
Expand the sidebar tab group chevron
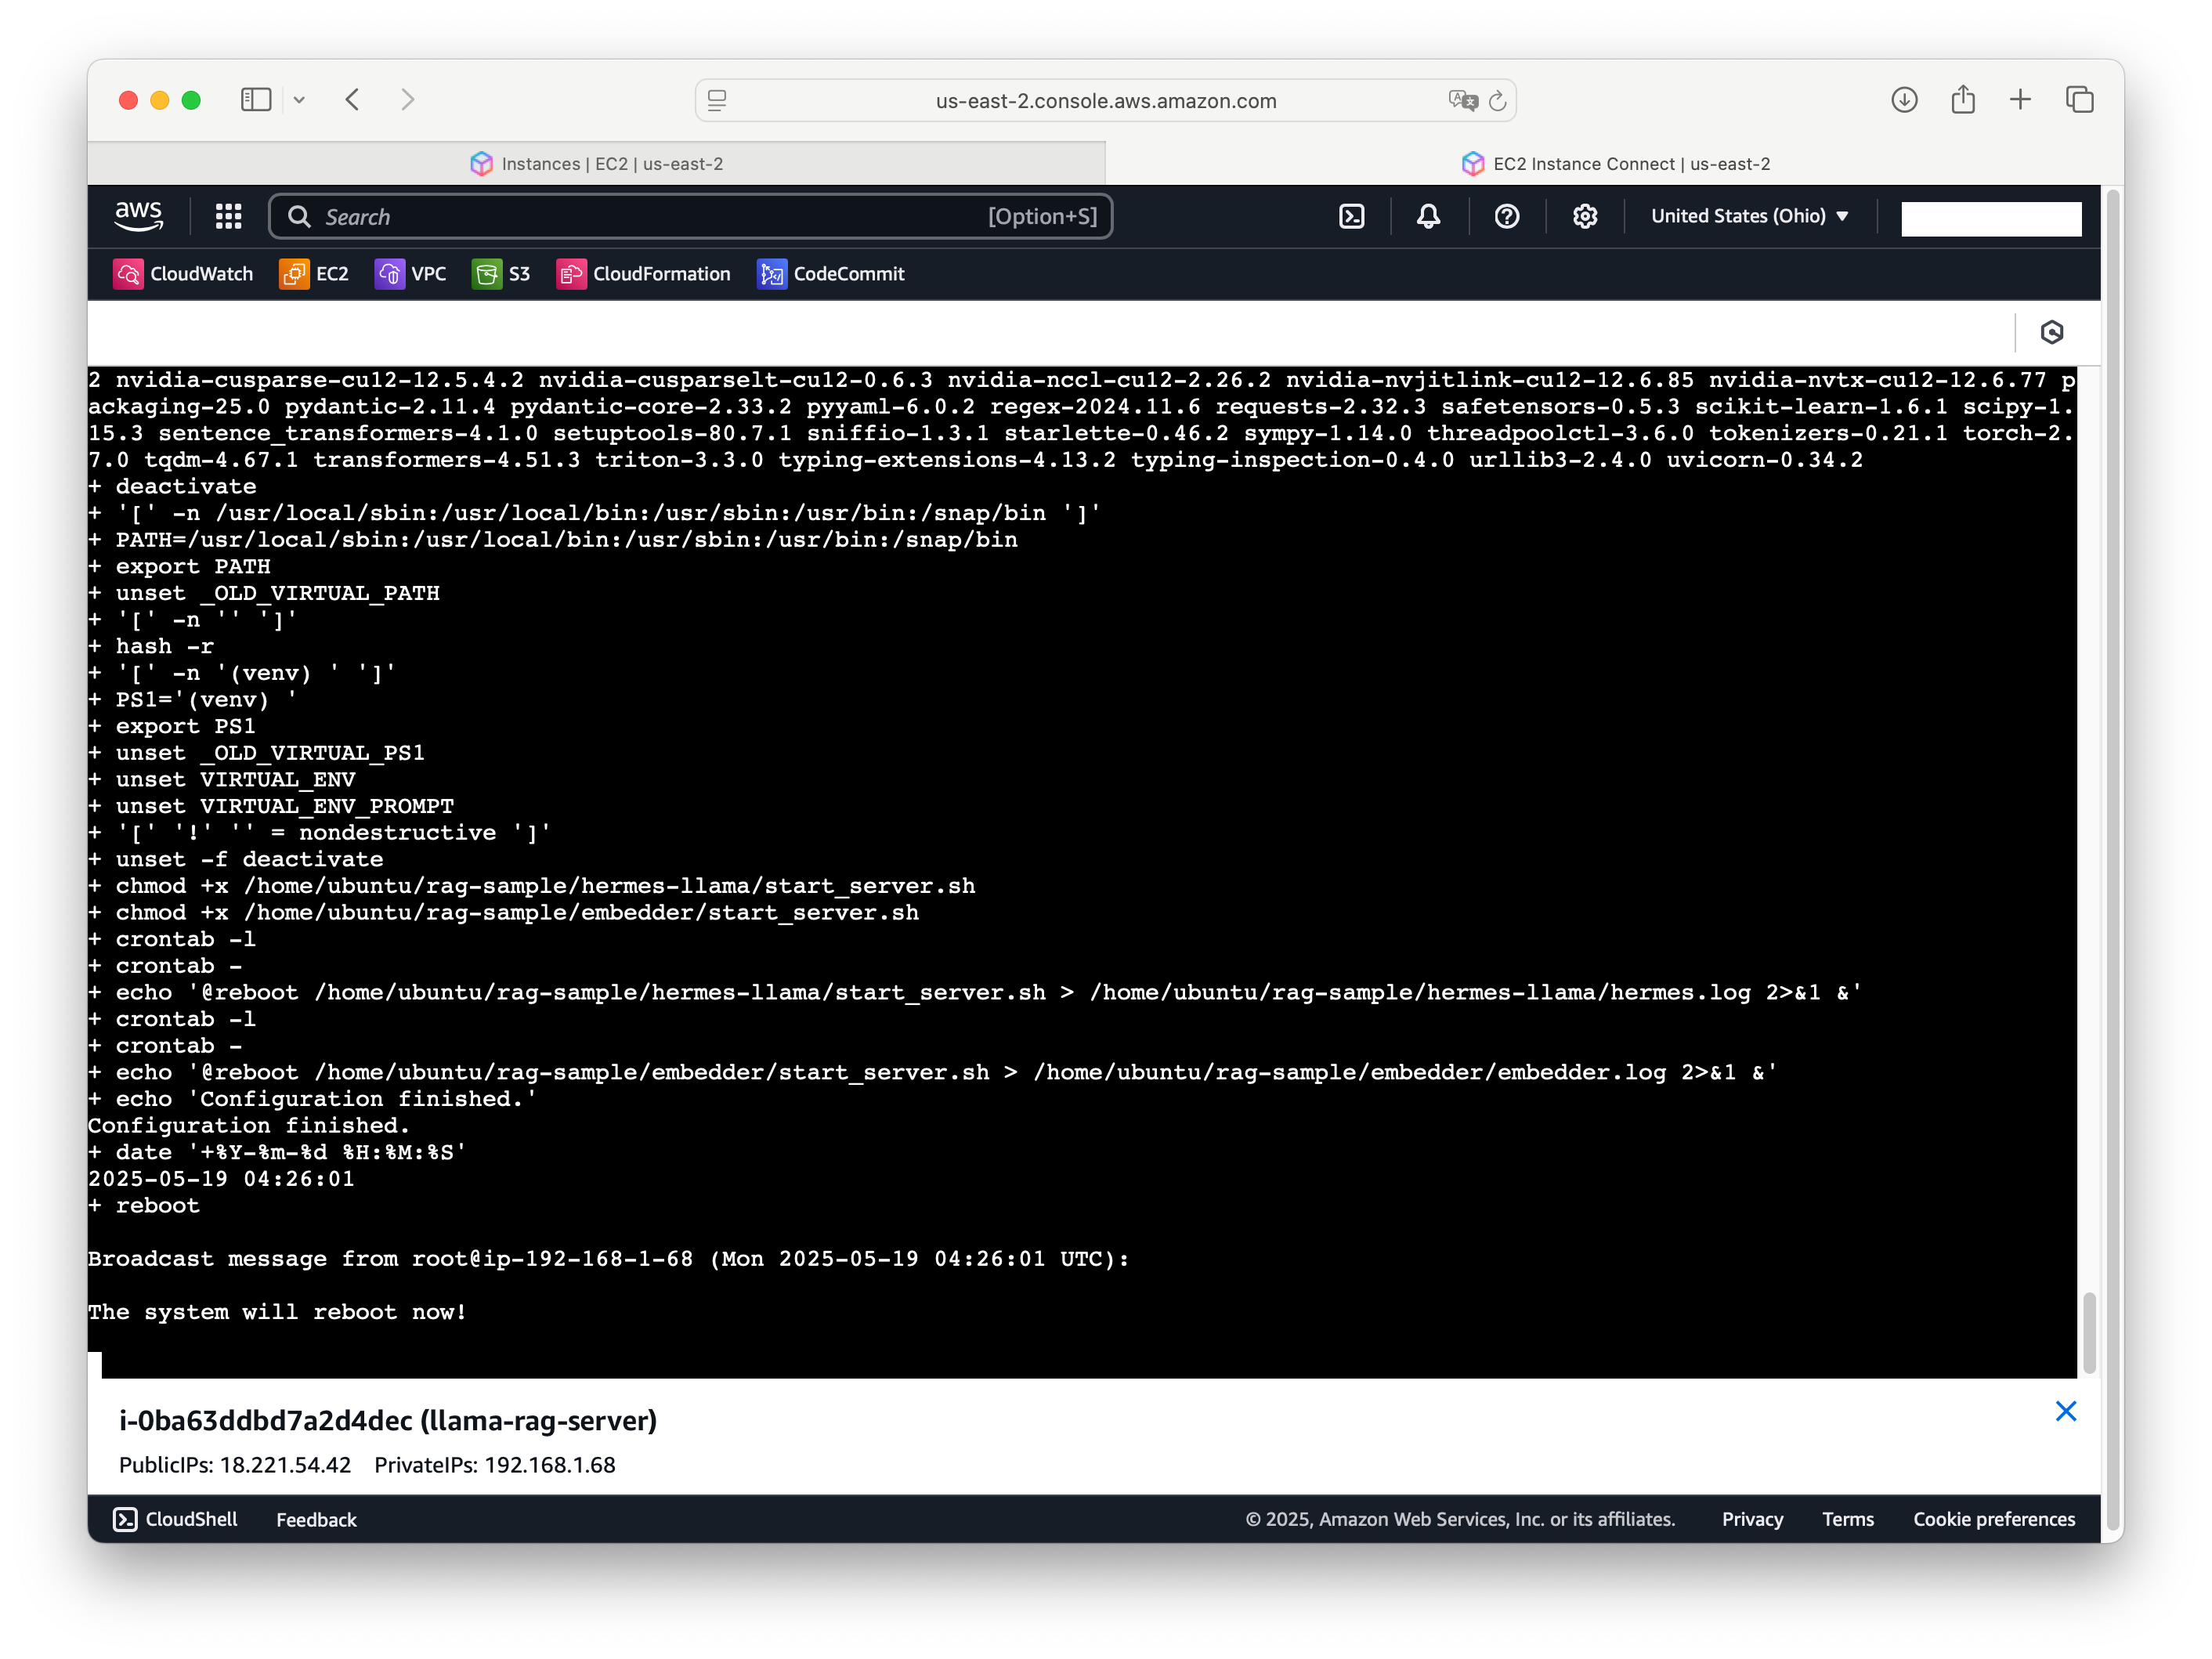(x=299, y=100)
